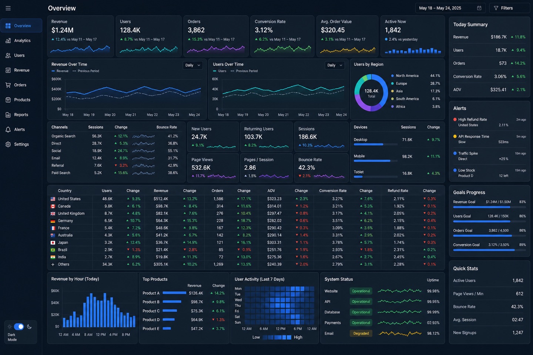The width and height of the screenshot is (533, 355).
Task: Click the Alerts bell icon in sidebar
Action: 8,129
